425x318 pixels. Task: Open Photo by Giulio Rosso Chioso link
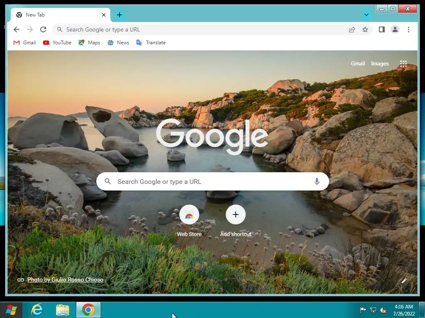[65, 279]
